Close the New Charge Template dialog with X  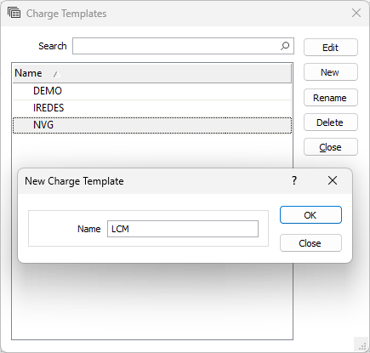tap(333, 180)
